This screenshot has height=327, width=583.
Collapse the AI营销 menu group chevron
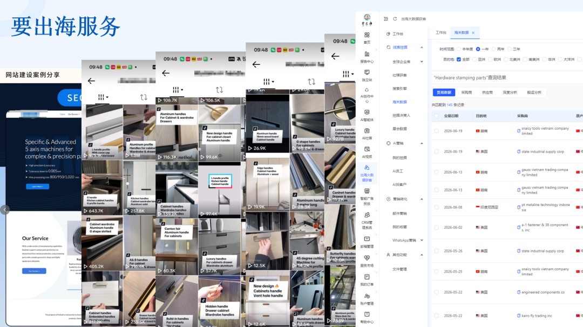tap(422, 143)
